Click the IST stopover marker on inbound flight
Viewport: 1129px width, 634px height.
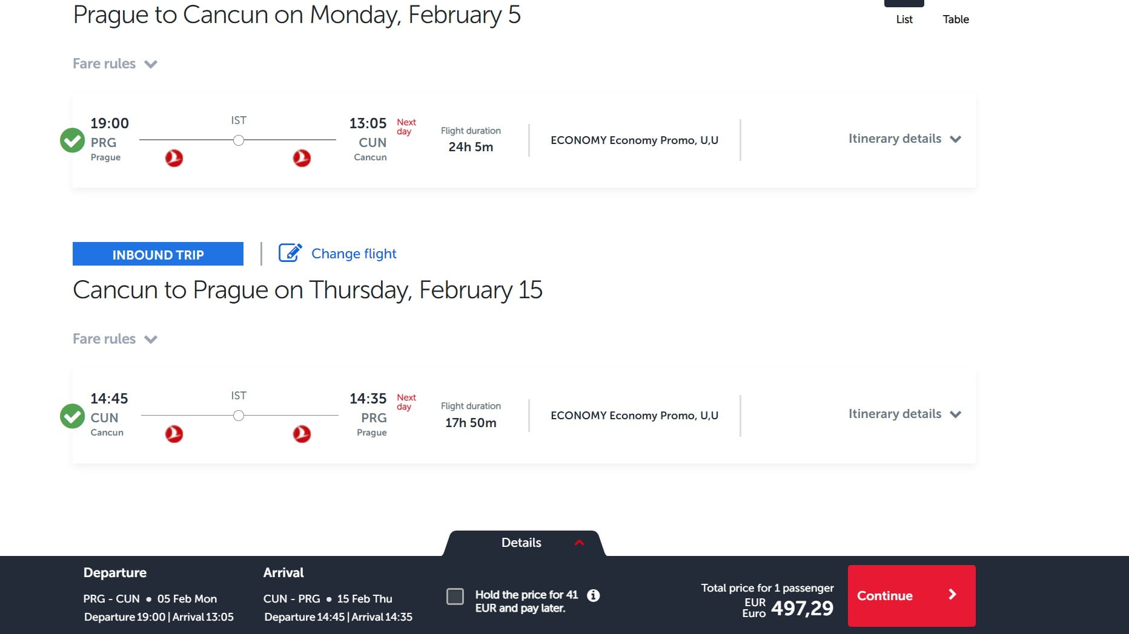pos(239,416)
